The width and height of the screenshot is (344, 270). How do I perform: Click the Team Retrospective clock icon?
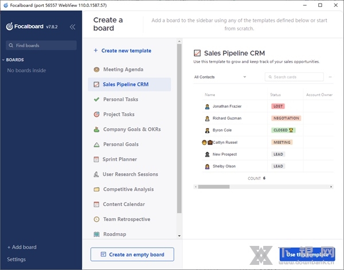coord(96,220)
